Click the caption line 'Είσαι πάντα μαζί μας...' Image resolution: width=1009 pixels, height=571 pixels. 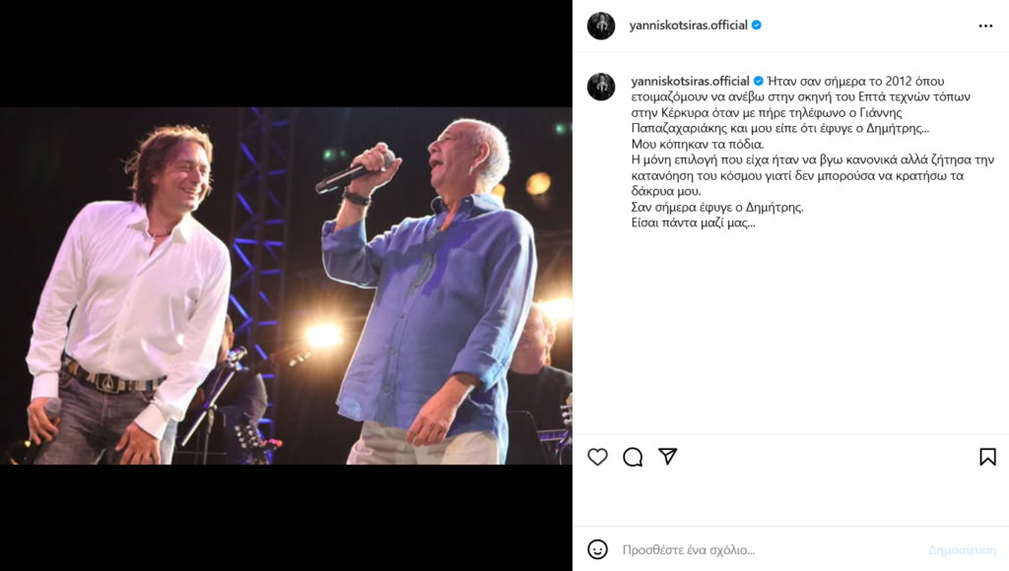[693, 223]
